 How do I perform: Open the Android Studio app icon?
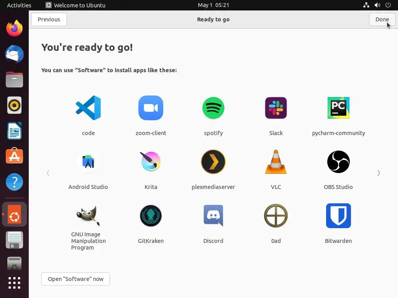coord(88,162)
